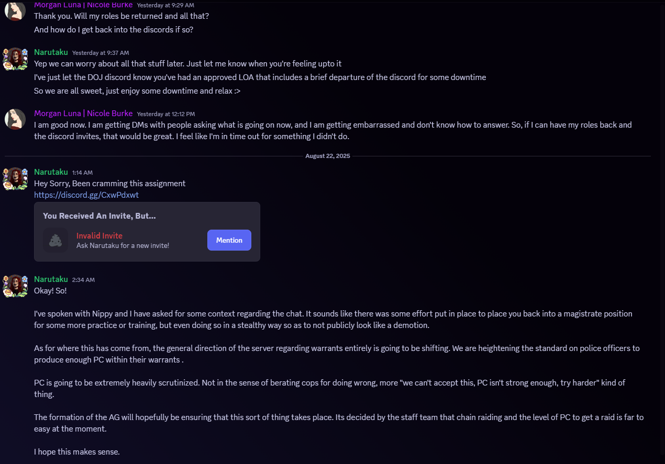665x464 pixels.
Task: Click the red Invalid Invite title
Action: [x=99, y=235]
